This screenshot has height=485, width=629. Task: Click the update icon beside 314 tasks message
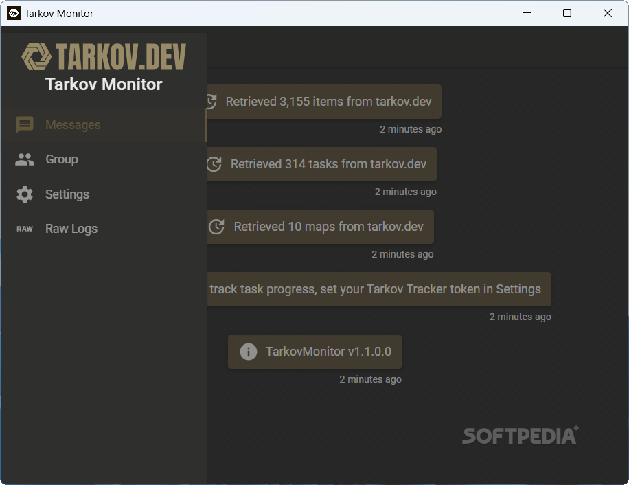[214, 164]
